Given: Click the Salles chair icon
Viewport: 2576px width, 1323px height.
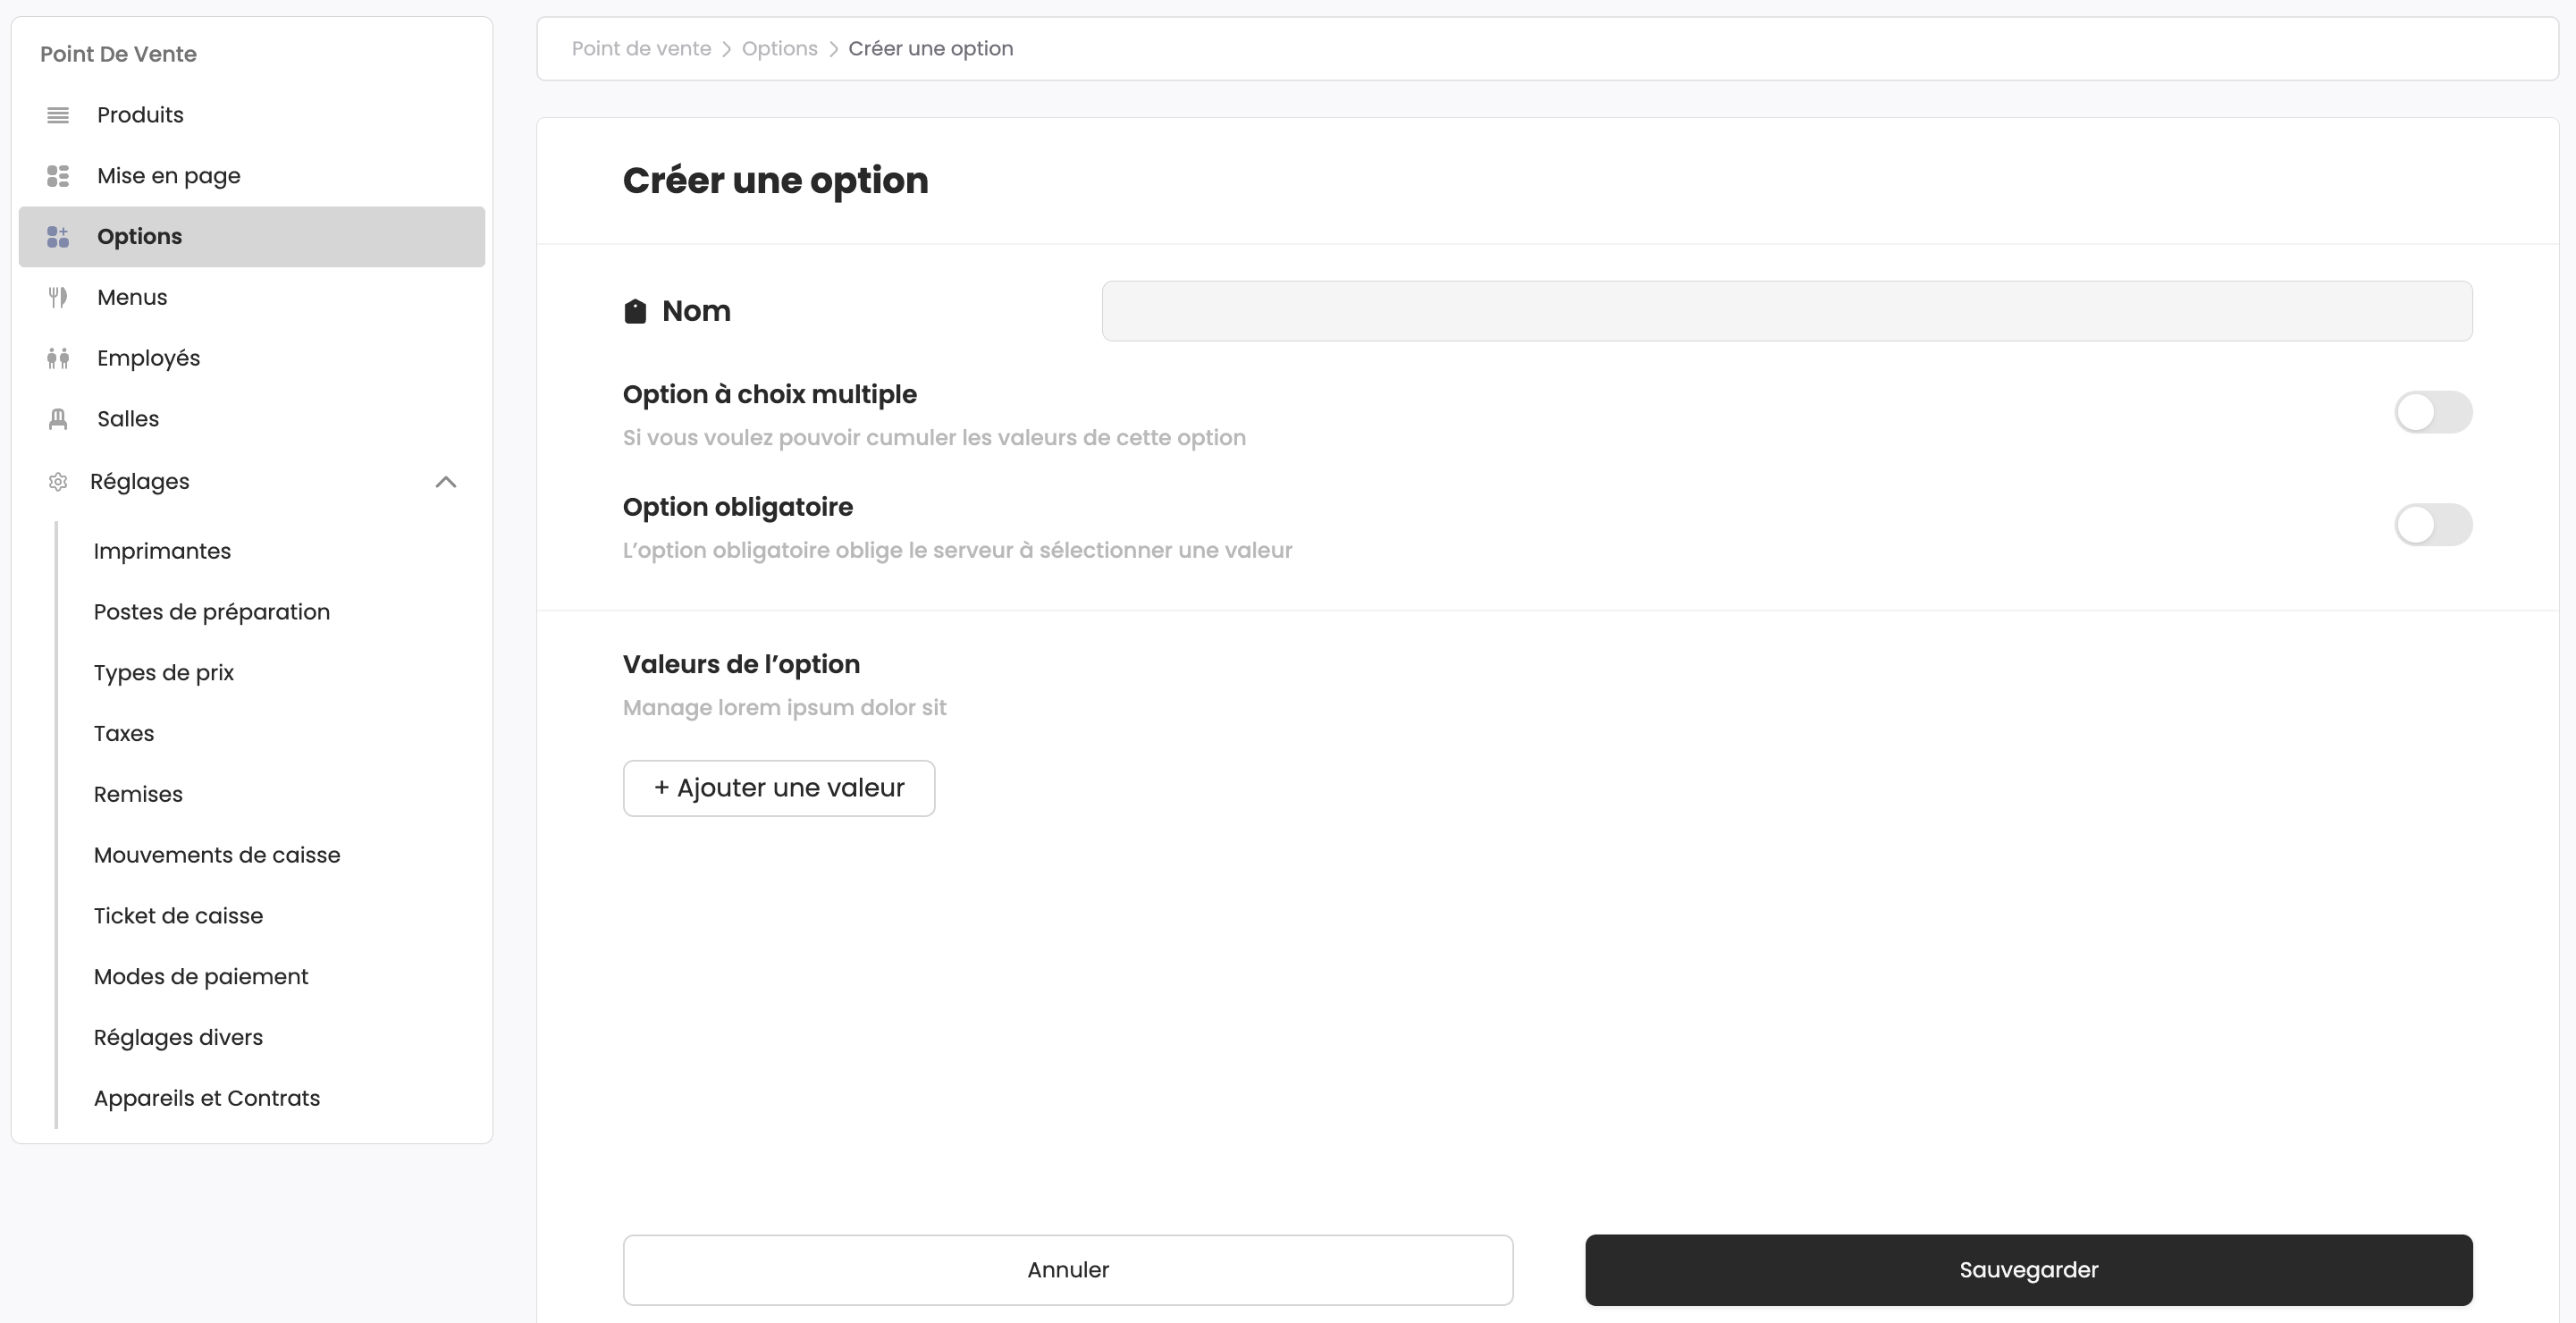Looking at the screenshot, I should [58, 419].
